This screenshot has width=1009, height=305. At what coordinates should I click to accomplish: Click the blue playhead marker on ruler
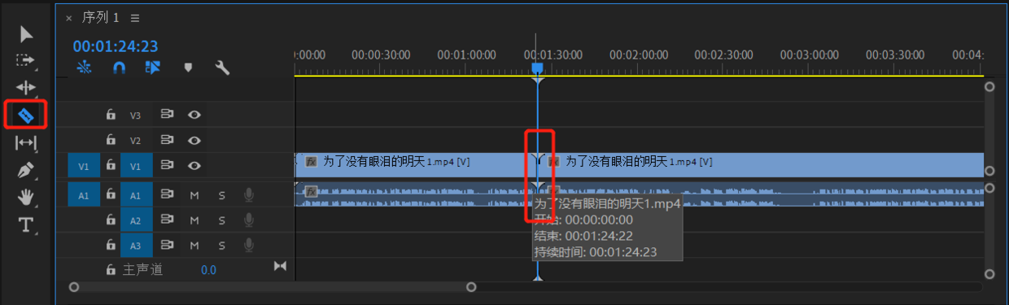tap(536, 68)
